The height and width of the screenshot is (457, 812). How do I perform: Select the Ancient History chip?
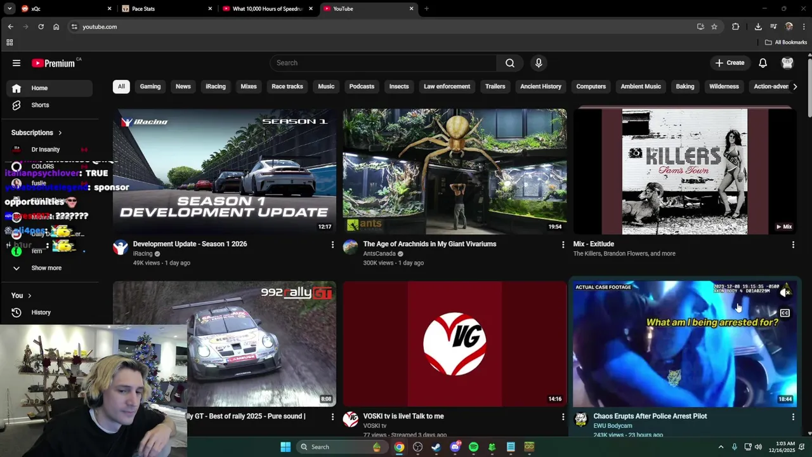pos(541,86)
